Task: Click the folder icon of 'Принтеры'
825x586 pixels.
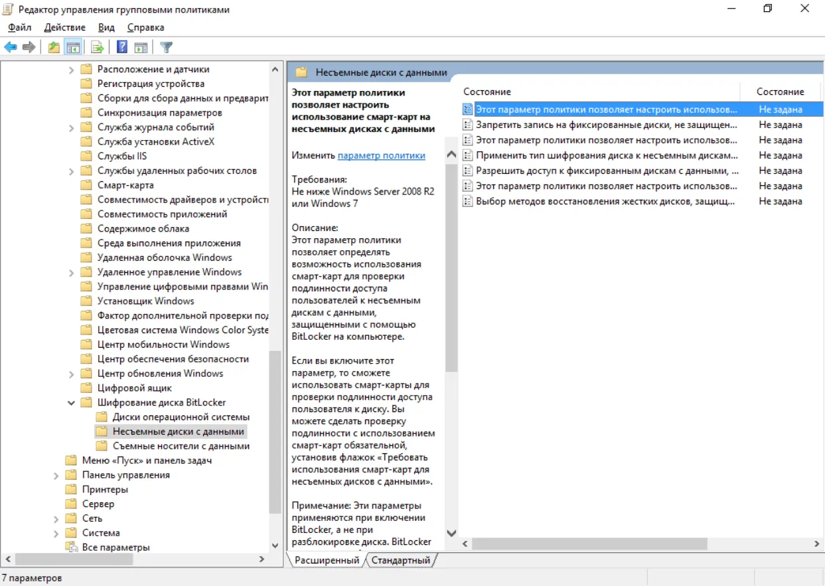Action: tap(71, 489)
